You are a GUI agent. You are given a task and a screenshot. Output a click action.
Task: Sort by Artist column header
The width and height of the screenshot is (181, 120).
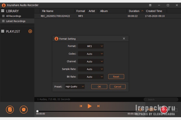[92, 11]
